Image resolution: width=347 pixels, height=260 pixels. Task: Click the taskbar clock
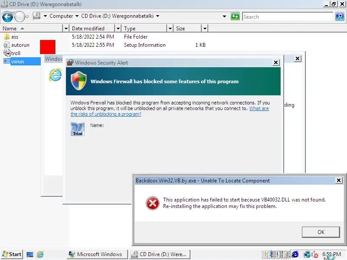[331, 254]
